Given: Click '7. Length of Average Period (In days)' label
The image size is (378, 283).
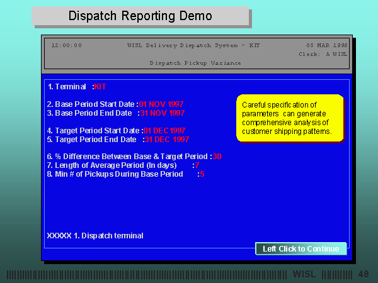Looking at the screenshot, I should 112,165.
